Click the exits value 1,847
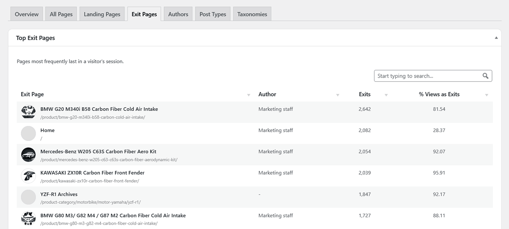Image resolution: width=509 pixels, height=229 pixels. [x=365, y=194]
